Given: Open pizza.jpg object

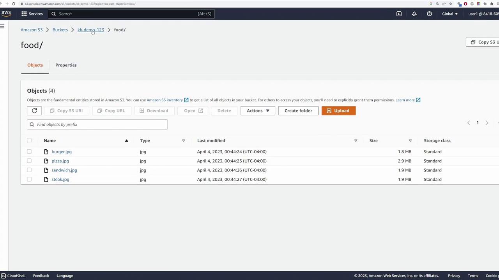Looking at the screenshot, I should 60,161.
